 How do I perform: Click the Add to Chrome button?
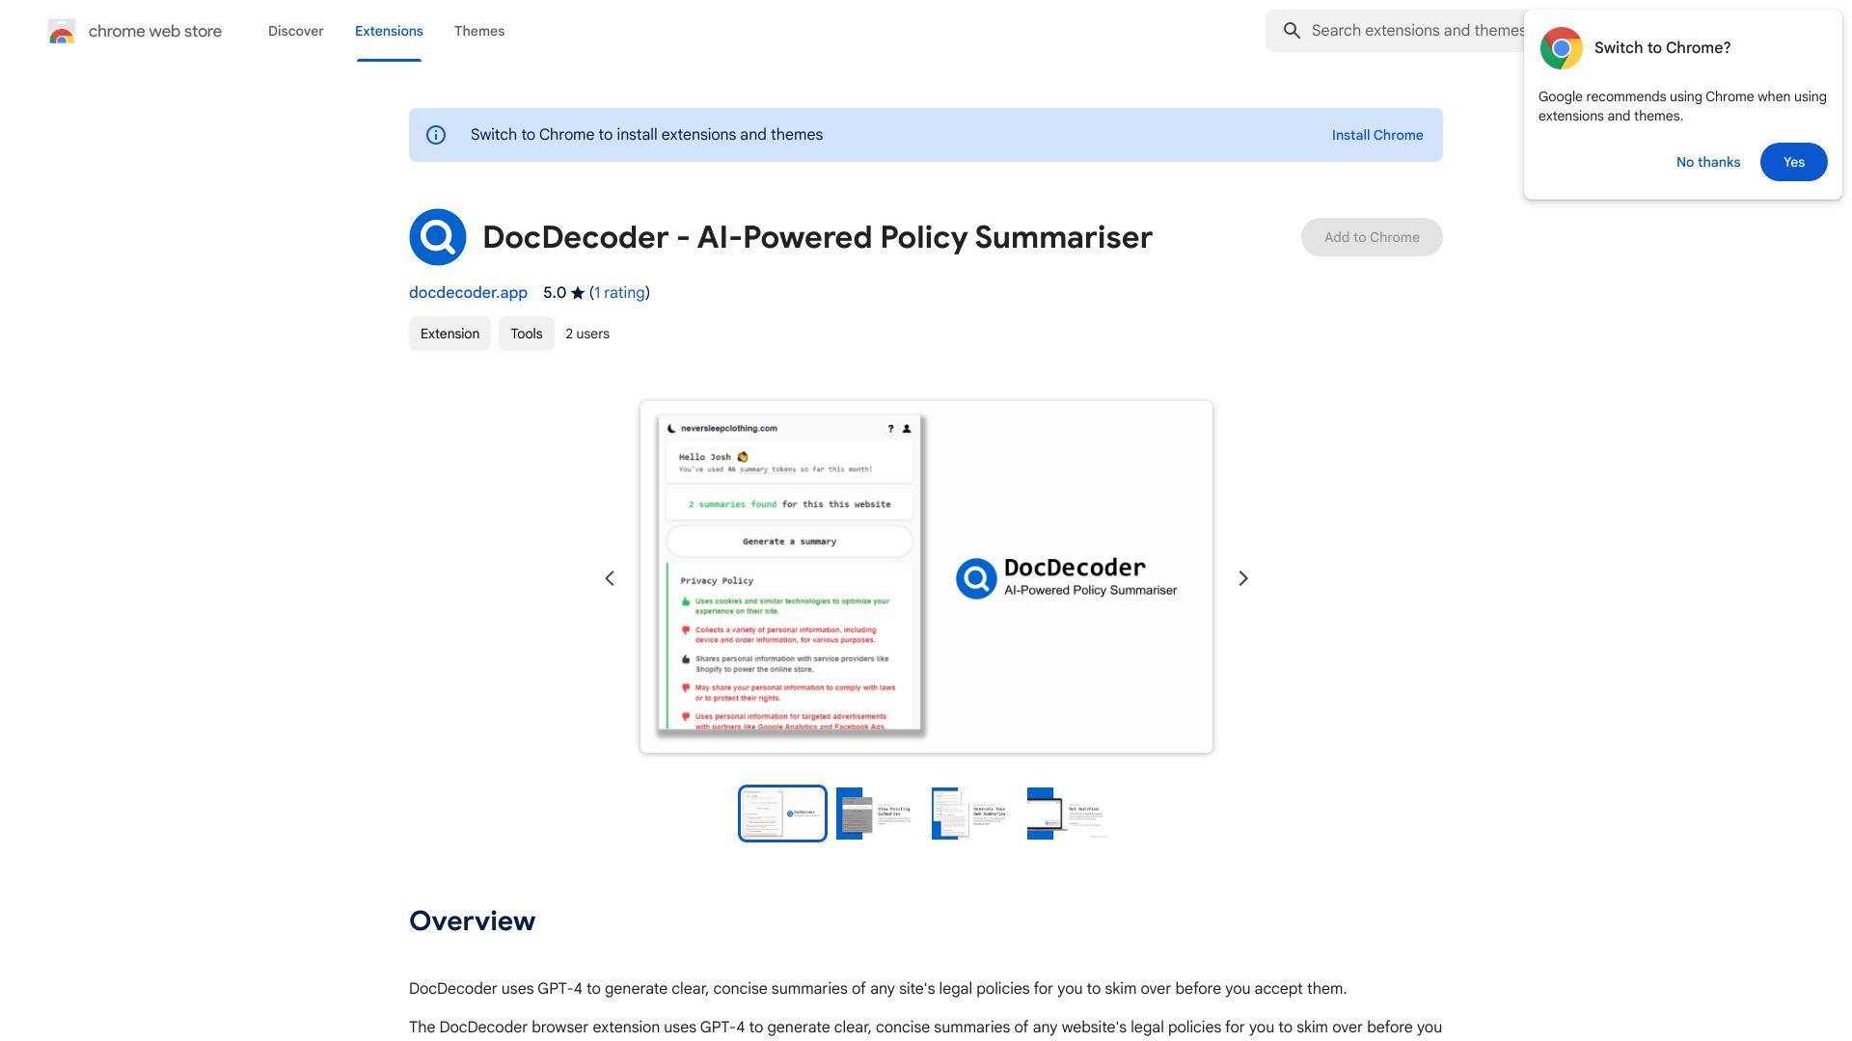point(1372,236)
